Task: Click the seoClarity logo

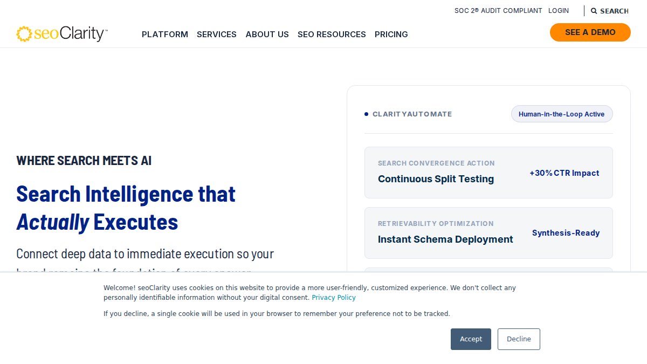Action: click(62, 34)
